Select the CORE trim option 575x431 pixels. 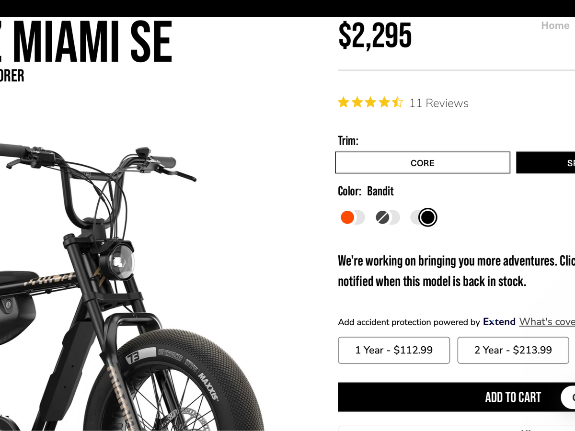point(422,163)
